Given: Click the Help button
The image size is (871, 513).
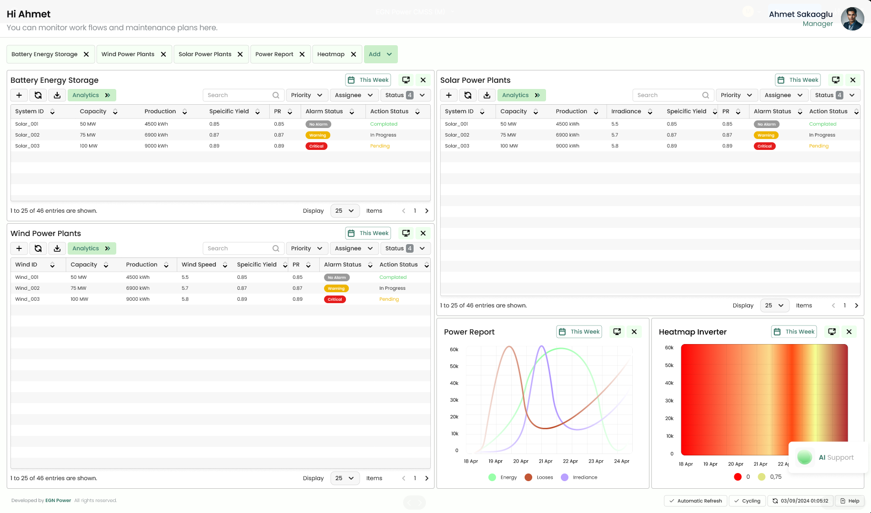Looking at the screenshot, I should (850, 501).
